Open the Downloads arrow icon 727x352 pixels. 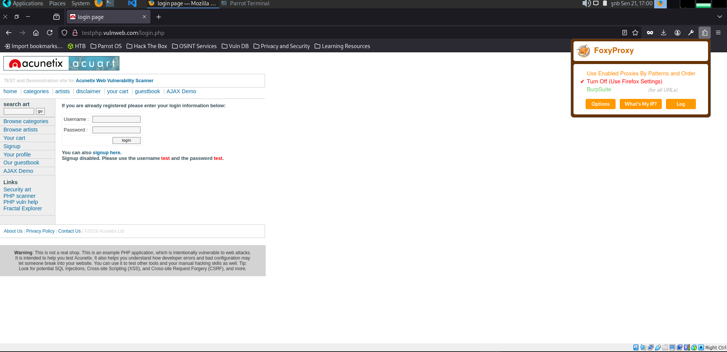click(663, 33)
